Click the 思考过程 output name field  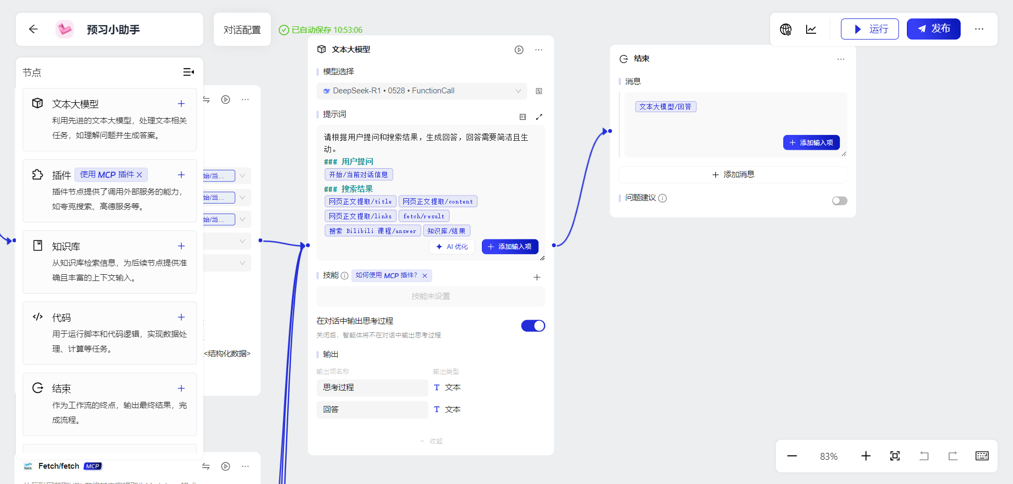click(x=372, y=388)
